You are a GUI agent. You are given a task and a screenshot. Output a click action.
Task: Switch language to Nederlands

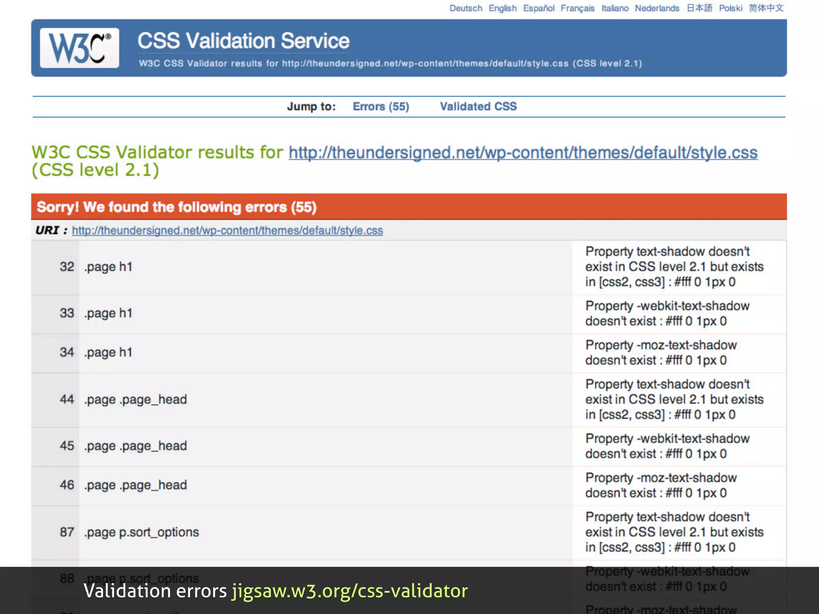tap(657, 8)
